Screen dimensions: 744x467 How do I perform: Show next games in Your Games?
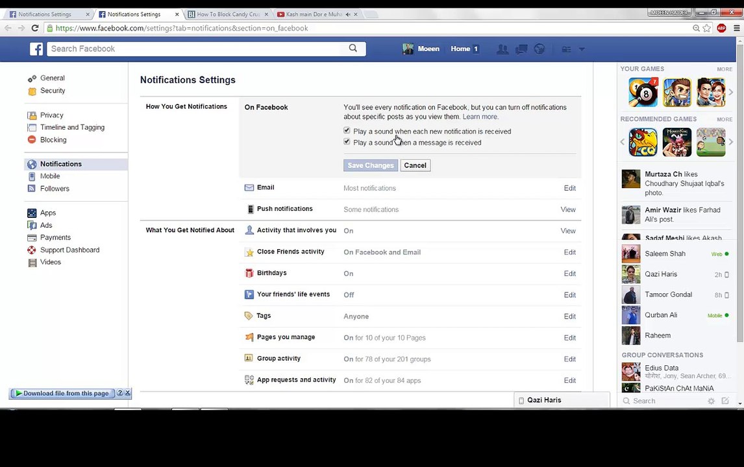730,92
